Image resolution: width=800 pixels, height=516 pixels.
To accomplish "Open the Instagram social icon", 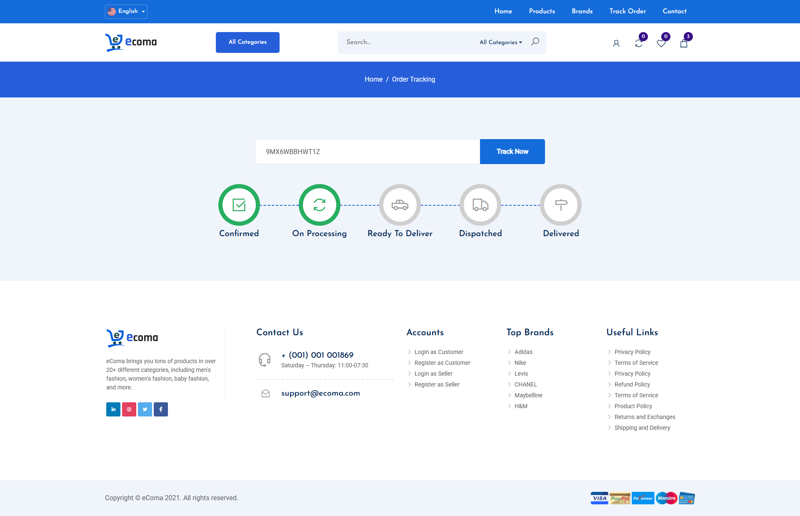I will pos(129,409).
